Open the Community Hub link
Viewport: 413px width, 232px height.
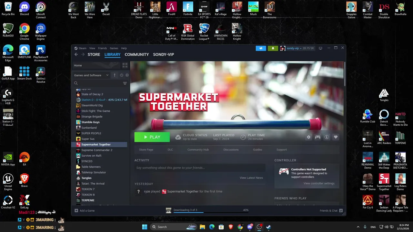pos(198,150)
